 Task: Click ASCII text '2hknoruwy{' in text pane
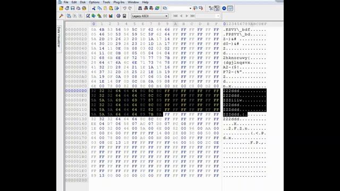point(236,58)
